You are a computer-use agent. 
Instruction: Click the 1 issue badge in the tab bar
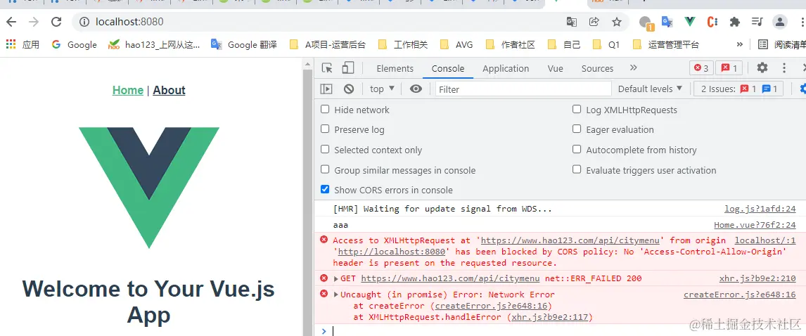729,67
